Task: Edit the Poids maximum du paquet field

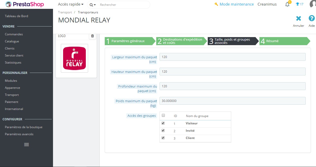Action: [232, 101]
